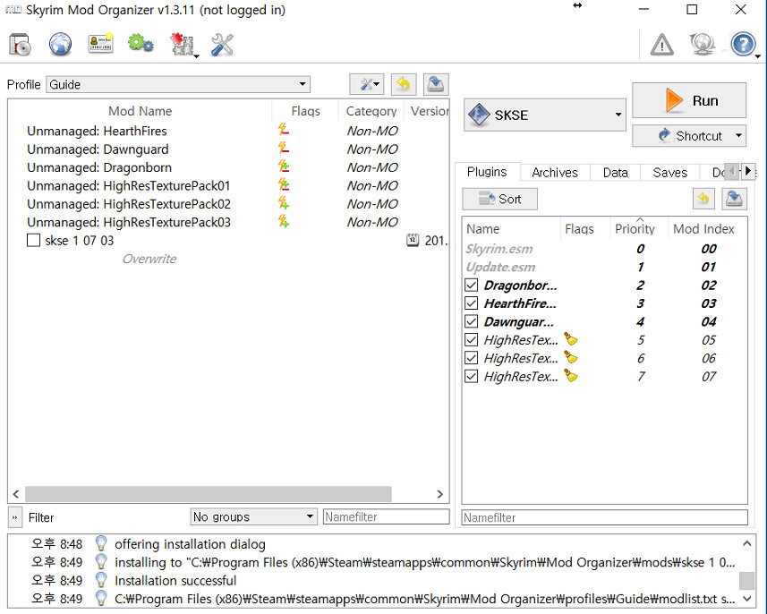This screenshot has height=614, width=767.
Task: Click the HighResTexturePack02 conflict flag icon
Action: [283, 203]
